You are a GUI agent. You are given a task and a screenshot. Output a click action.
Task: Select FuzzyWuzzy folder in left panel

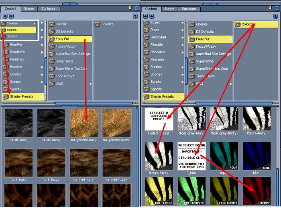[70, 46]
